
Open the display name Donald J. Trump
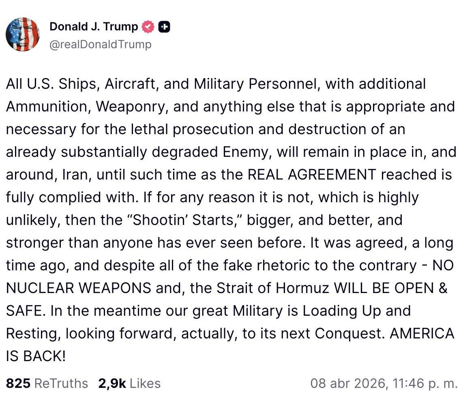point(93,26)
